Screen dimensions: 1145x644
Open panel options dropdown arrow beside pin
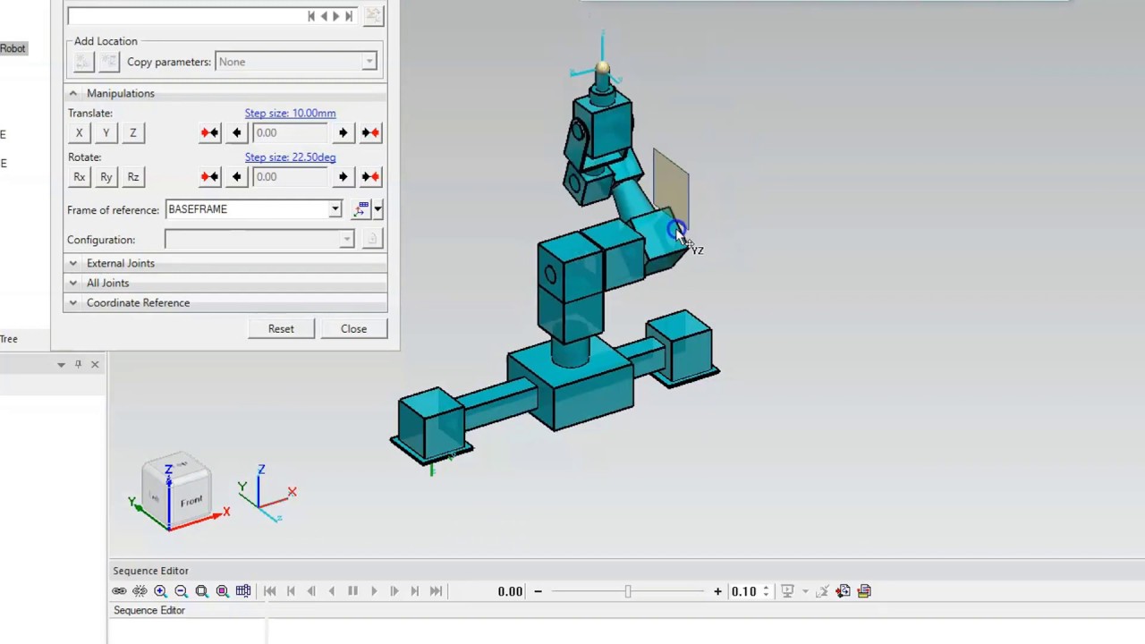tap(61, 364)
